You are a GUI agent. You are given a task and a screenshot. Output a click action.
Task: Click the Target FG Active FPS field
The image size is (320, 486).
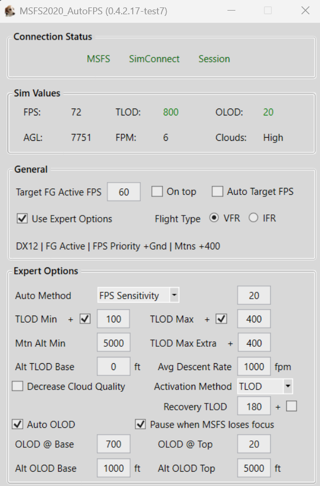point(124,192)
